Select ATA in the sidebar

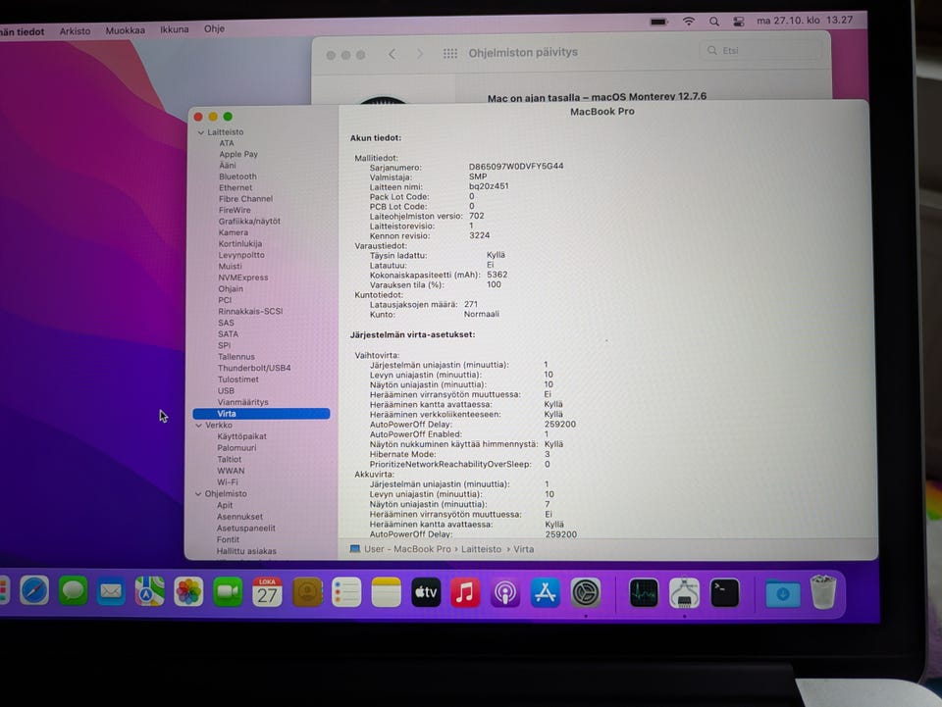(227, 143)
